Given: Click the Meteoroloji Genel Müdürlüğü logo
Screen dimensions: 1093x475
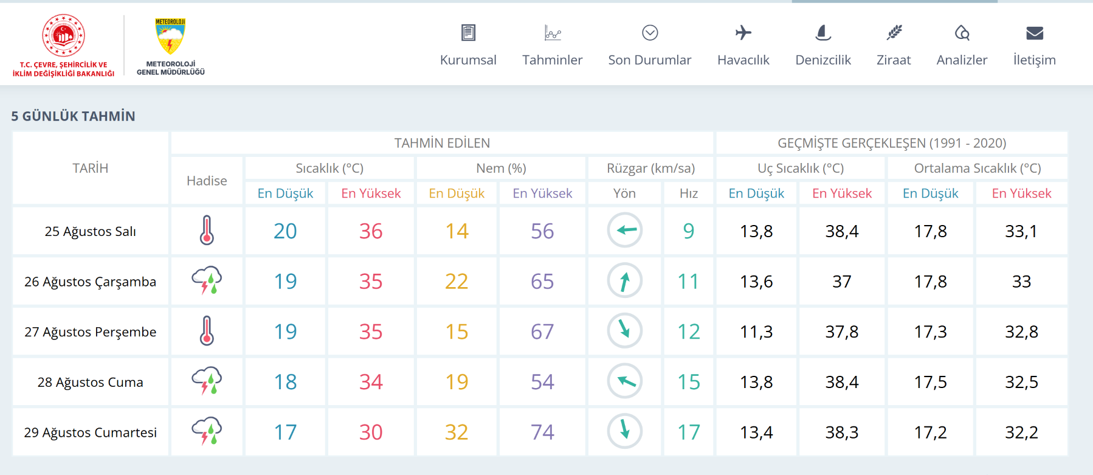Looking at the screenshot, I should [171, 46].
